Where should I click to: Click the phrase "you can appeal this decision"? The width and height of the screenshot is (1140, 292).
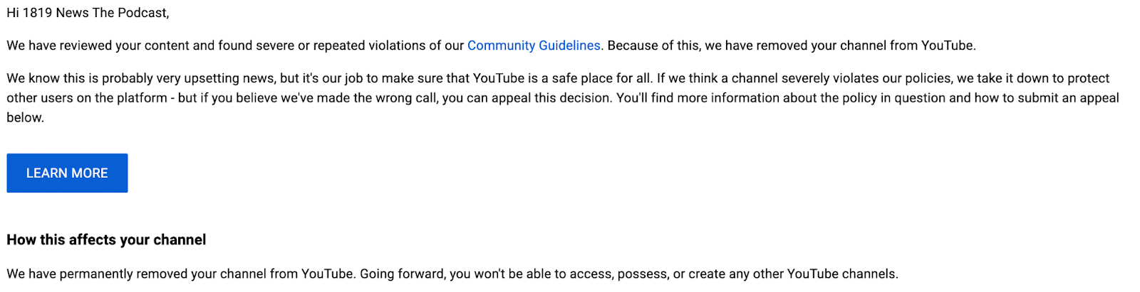(527, 98)
